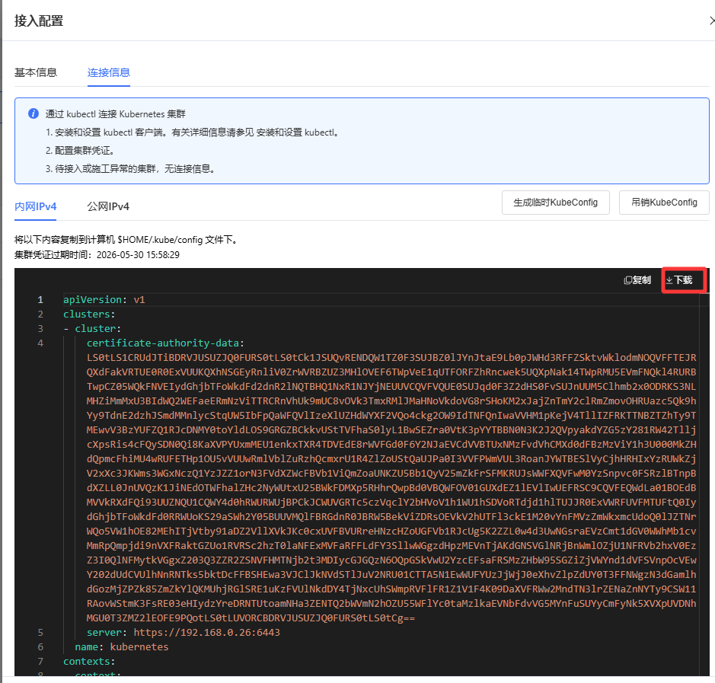Click the certificate line ending LS0tCg==
This screenshot has height=683, width=715.
pos(251,618)
